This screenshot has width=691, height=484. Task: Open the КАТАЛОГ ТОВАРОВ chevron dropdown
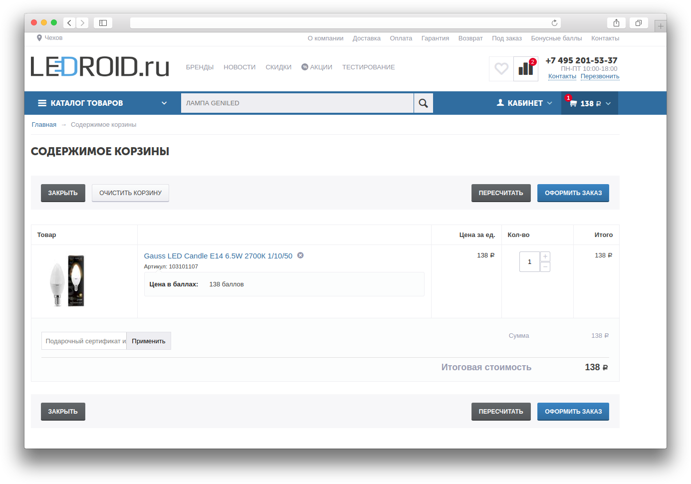164,103
